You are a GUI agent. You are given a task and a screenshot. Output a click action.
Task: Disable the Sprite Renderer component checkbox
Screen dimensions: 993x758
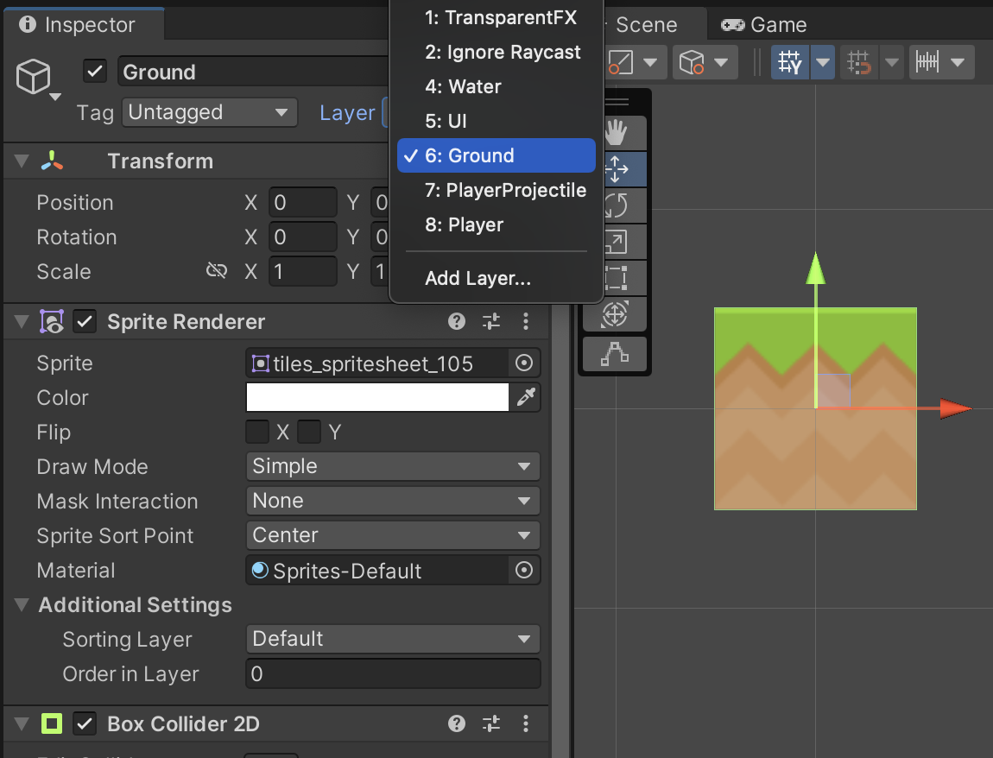pos(84,322)
